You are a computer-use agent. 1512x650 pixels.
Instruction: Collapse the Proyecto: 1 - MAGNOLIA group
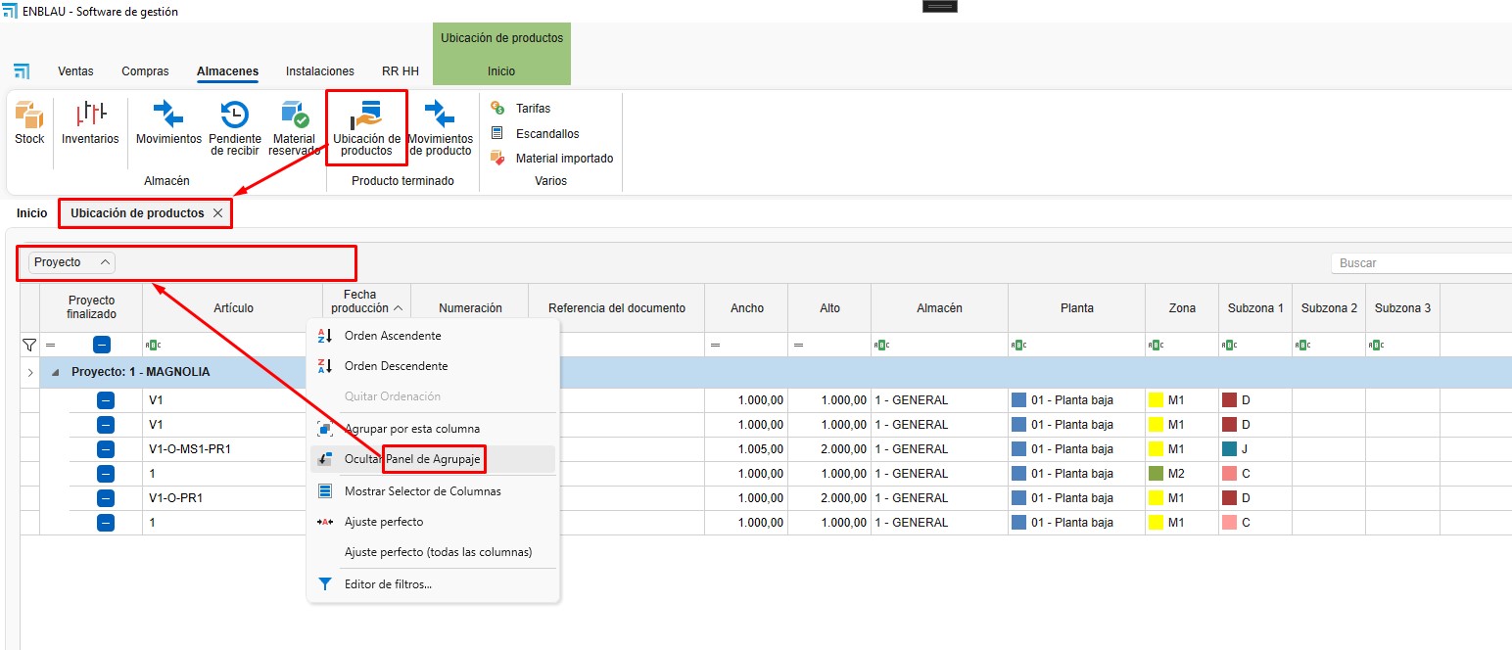[55, 373]
